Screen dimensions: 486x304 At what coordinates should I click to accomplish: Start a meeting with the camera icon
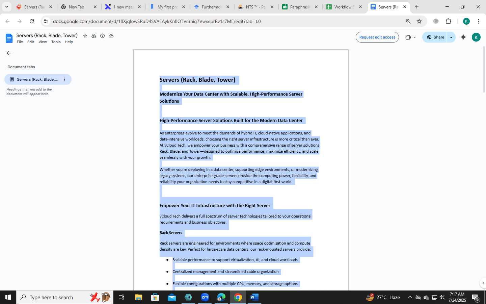[x=408, y=37]
